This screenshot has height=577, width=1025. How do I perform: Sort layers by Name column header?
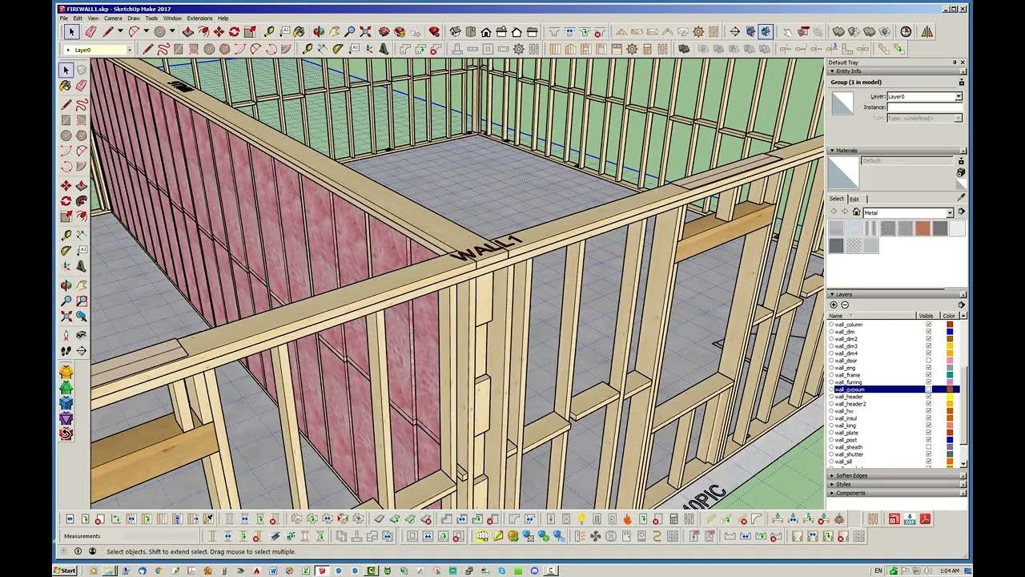(x=871, y=316)
